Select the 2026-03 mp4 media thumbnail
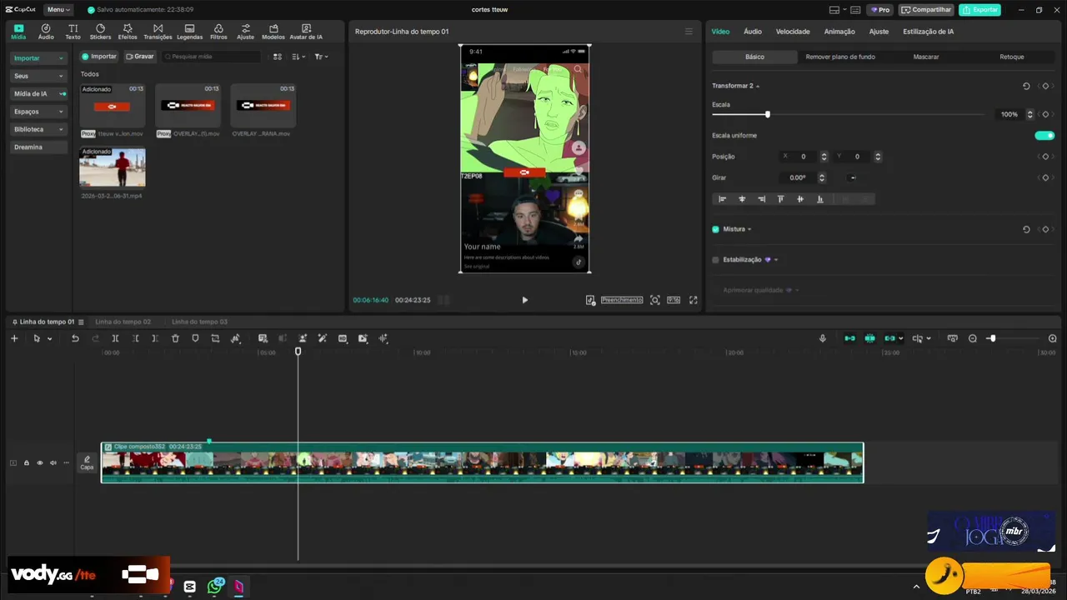1067x600 pixels. point(112,167)
